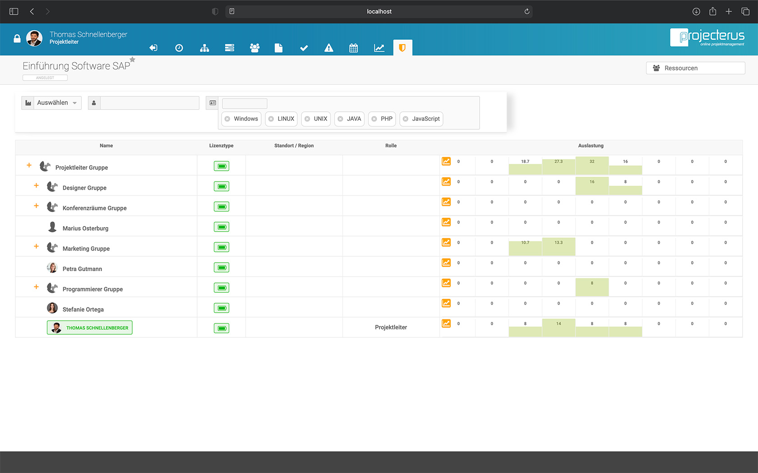
Task: Open the calendar icon in navigation
Action: tap(353, 48)
